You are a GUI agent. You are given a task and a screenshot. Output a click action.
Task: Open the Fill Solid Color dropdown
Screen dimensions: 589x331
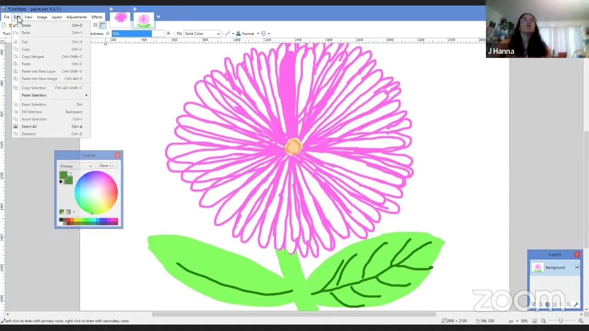[202, 34]
